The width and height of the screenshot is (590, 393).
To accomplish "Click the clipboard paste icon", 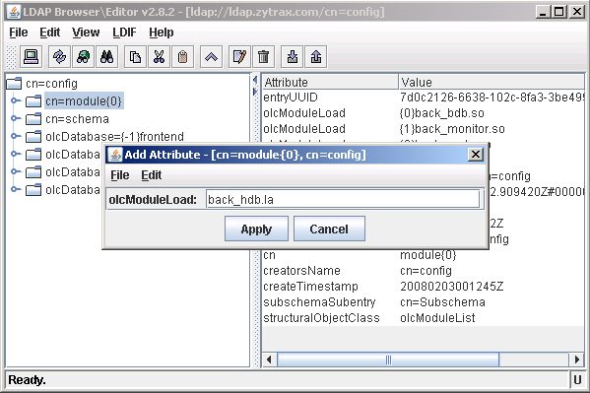I will pos(182,57).
